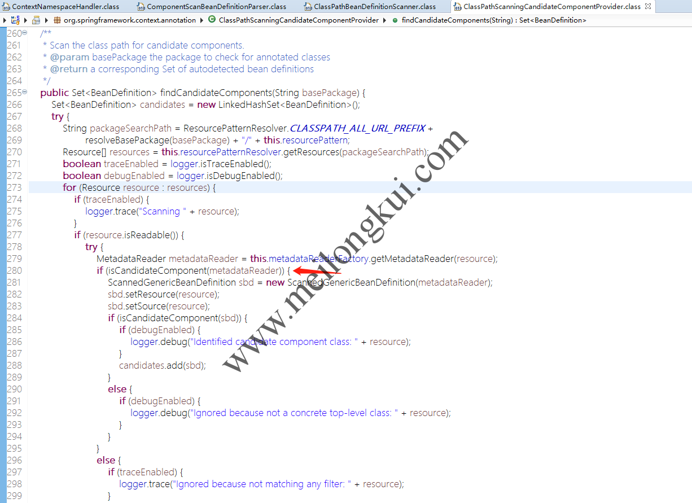Click the JAR library icon in the breadcrumb
Viewport: 692px width, 503px height.
[x=36, y=20]
